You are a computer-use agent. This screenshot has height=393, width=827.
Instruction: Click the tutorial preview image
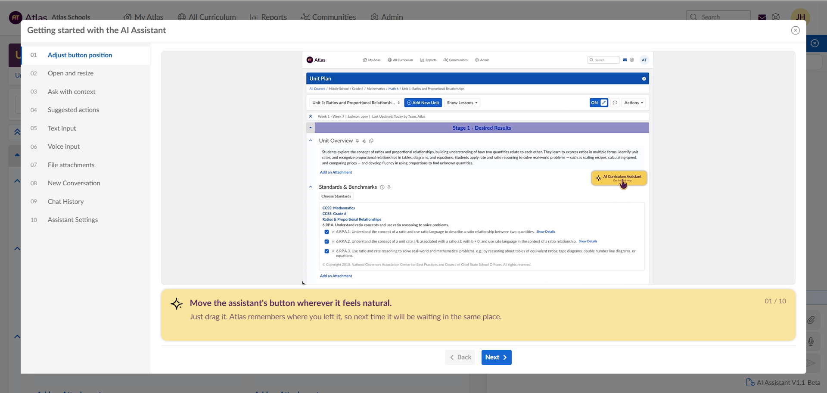coord(478,168)
